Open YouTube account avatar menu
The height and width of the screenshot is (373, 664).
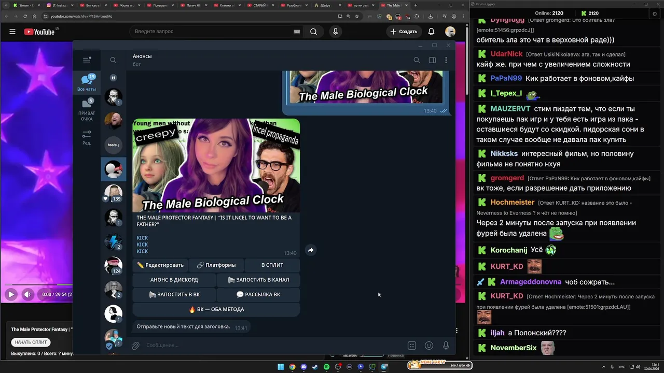(x=450, y=32)
